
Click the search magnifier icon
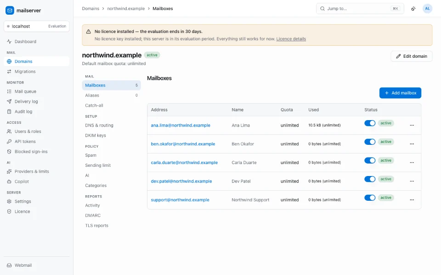pos(322,9)
